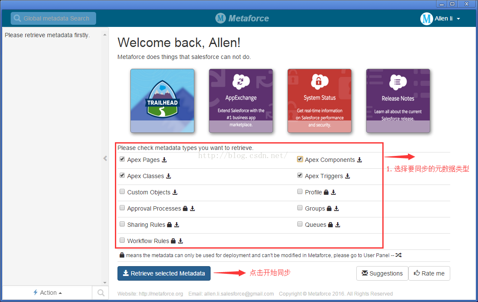Click the Rate me button
Screen dimensions: 478x302
pos(429,273)
